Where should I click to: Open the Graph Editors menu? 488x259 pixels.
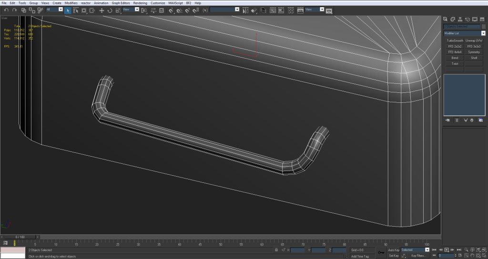click(121, 3)
